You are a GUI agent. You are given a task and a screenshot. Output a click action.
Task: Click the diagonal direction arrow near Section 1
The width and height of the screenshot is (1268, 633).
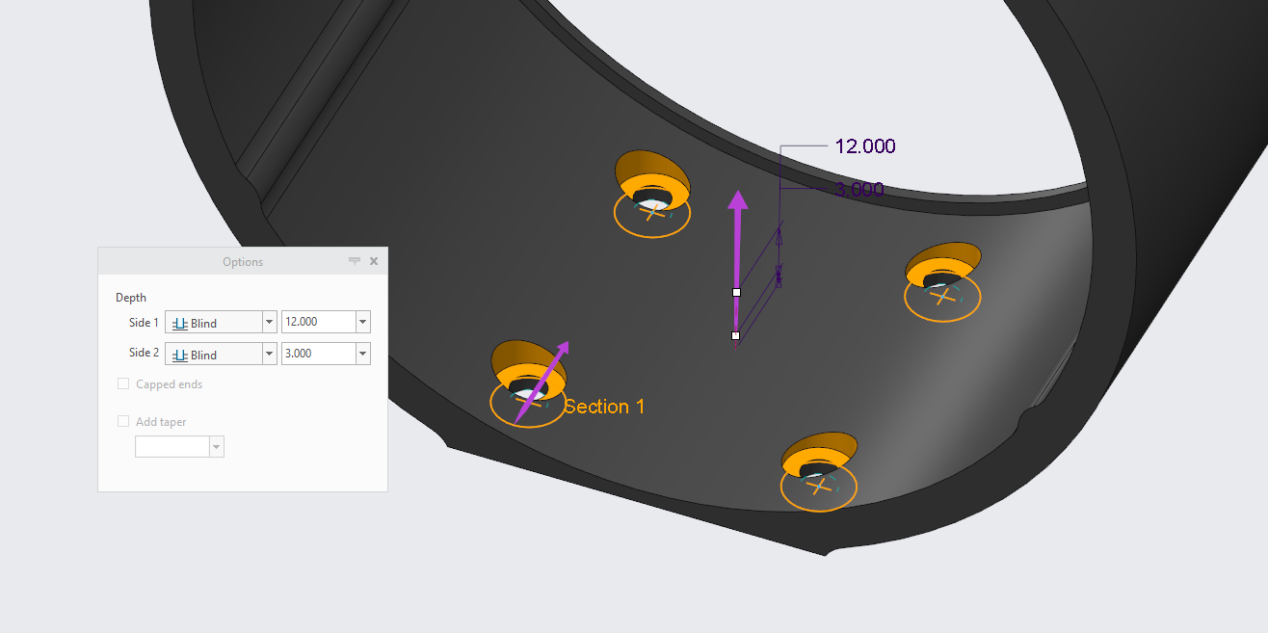pos(545,376)
